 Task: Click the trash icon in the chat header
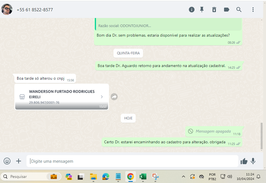click(214, 10)
